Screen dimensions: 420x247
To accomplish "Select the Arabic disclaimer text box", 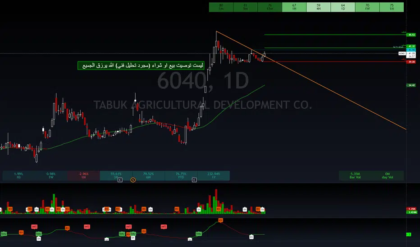I will pos(141,66).
